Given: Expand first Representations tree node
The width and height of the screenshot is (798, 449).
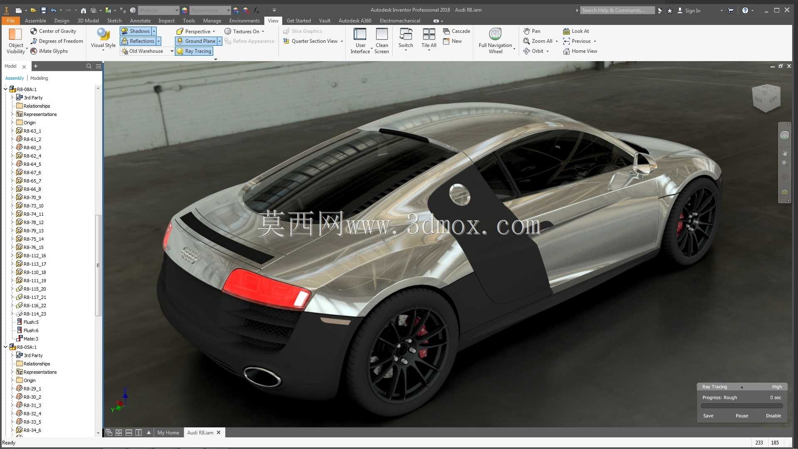Looking at the screenshot, I should (12, 114).
